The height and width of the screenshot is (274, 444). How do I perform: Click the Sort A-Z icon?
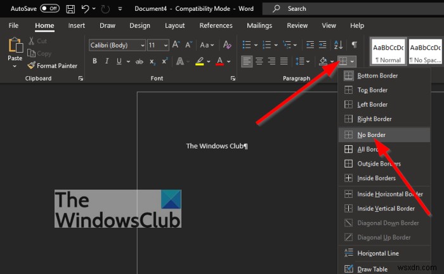[x=338, y=45]
